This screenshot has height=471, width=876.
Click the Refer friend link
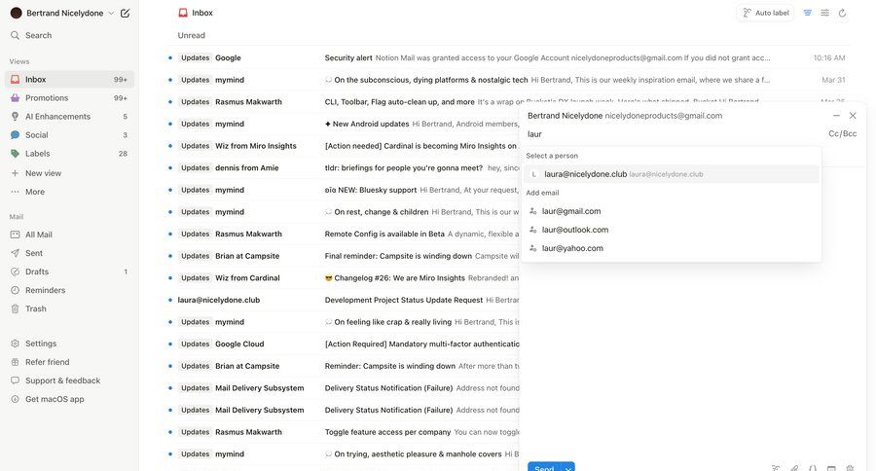69,361
